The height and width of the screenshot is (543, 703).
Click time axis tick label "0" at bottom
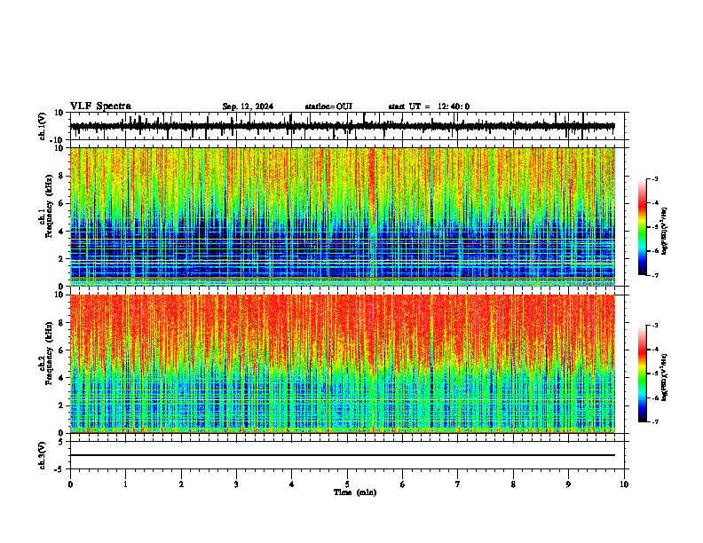tap(70, 484)
